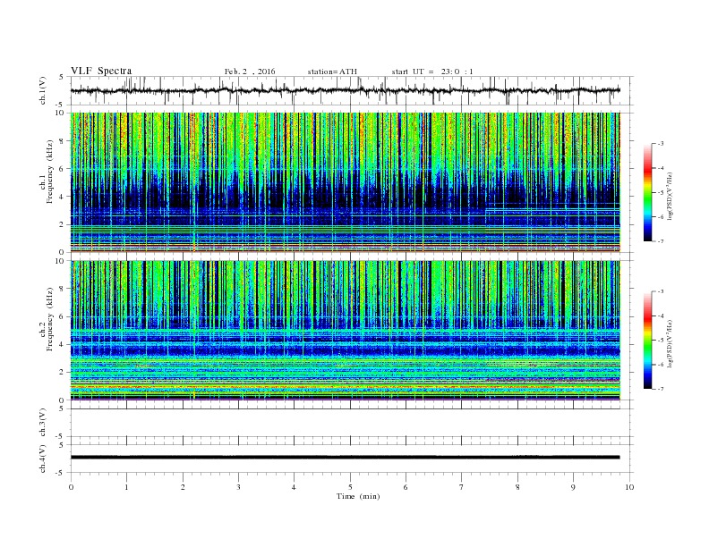Click the time axis tick label "7"
The image size is (709, 547).
pyautogui.click(x=462, y=487)
